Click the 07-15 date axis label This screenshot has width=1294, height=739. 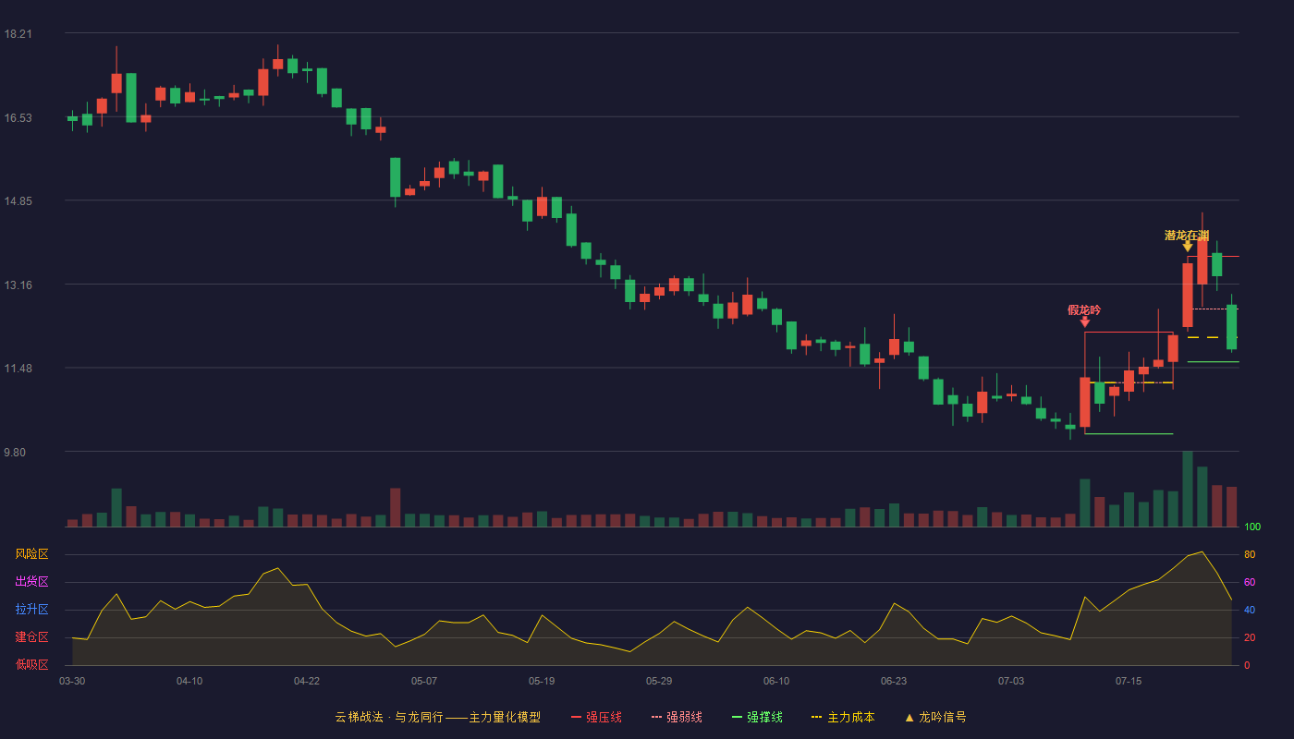[x=1129, y=681]
